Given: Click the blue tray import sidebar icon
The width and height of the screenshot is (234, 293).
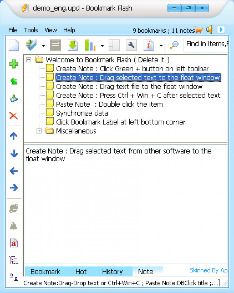Looking at the screenshot, I should 14,99.
